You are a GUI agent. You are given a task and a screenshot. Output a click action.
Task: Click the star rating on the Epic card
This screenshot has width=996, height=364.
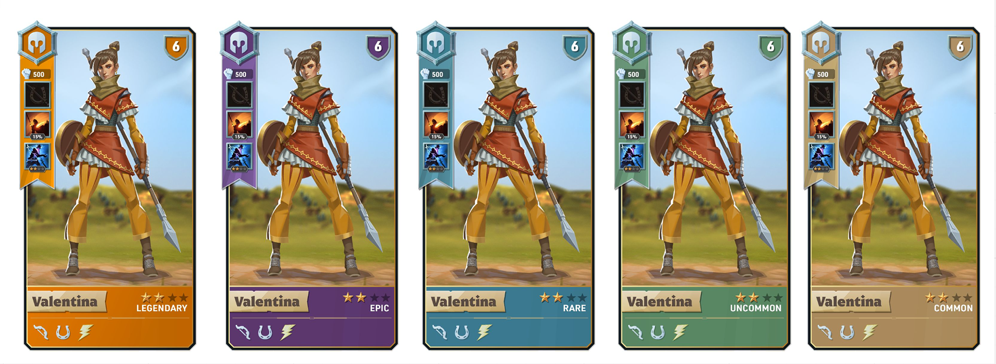tap(366, 298)
